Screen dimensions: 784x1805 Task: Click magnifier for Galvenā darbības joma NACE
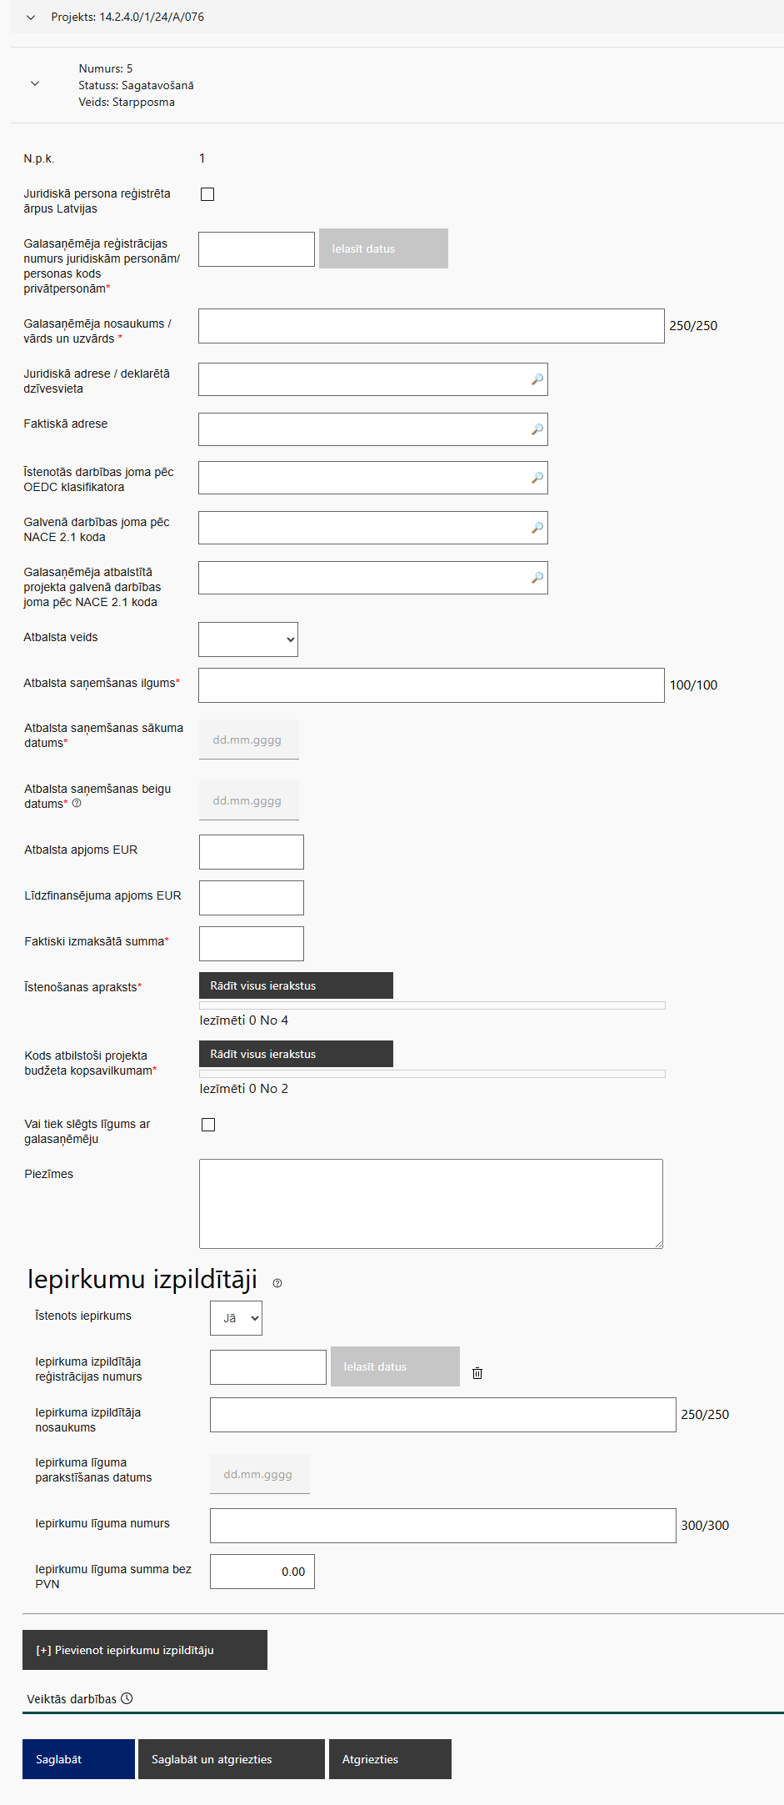pyautogui.click(x=537, y=528)
